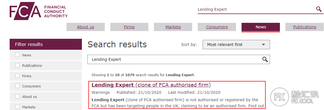Go to the Firms navigation tab

pyautogui.click(x=129, y=27)
